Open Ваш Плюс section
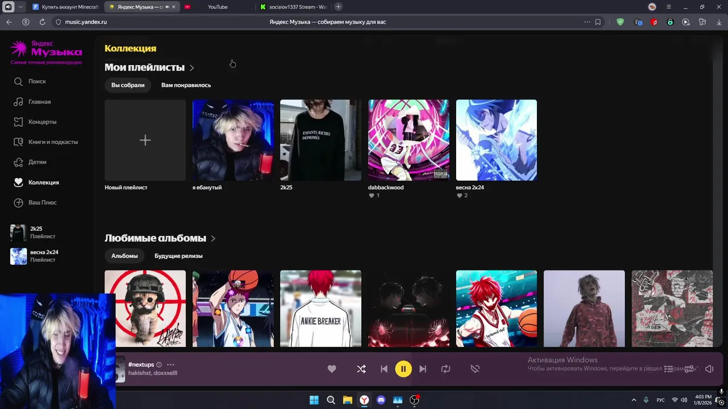Screen dimensions: 728x409 click(x=35, y=202)
